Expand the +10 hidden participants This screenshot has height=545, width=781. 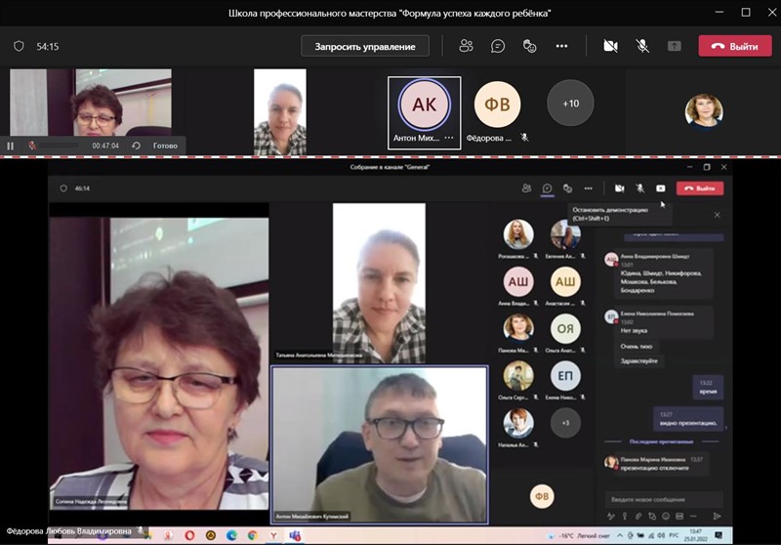click(570, 104)
